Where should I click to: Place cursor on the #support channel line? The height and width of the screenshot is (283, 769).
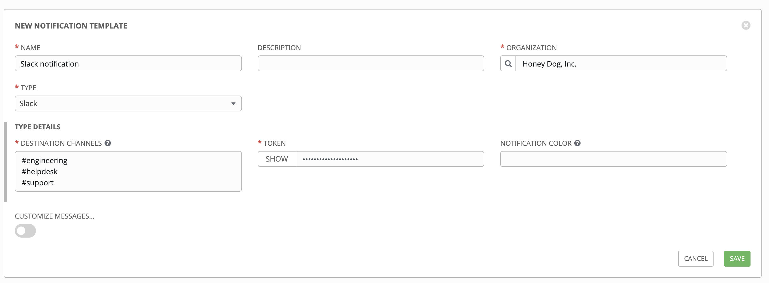(x=37, y=183)
